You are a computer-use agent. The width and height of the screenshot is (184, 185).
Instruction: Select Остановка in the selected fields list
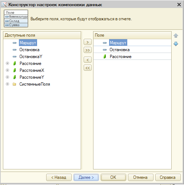(x=132, y=50)
